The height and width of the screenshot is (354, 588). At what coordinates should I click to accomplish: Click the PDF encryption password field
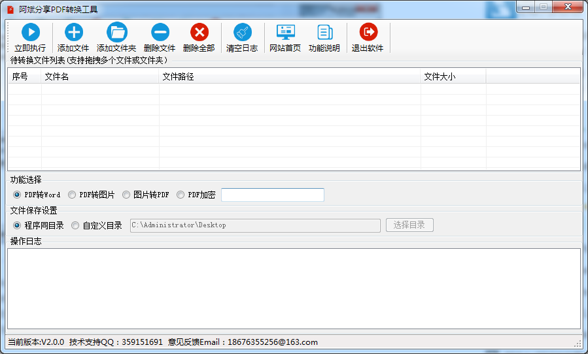(273, 195)
